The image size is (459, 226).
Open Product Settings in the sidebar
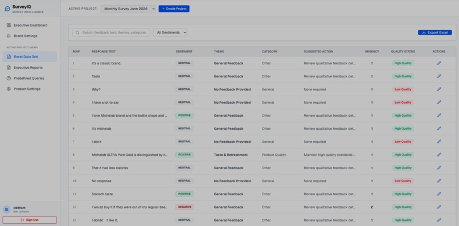coord(30,89)
